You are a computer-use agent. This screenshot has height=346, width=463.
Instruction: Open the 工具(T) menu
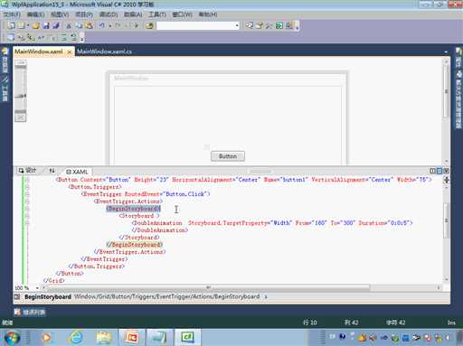157,14
